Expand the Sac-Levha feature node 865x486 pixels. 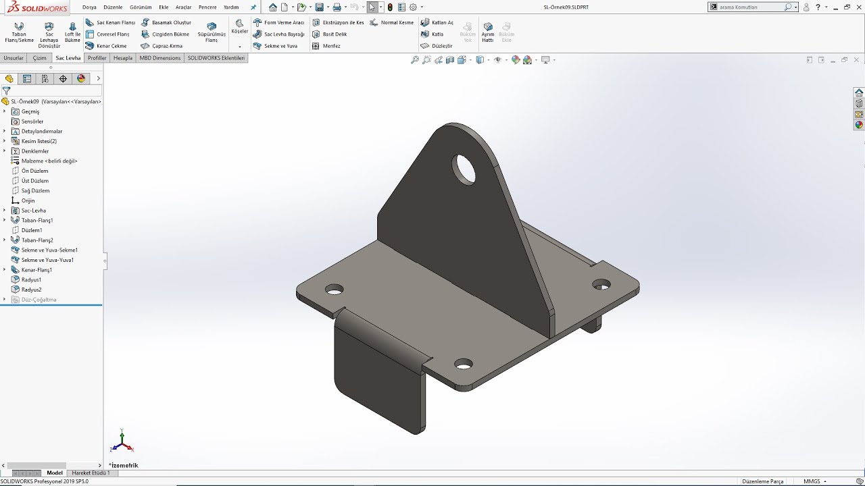pyautogui.click(x=4, y=211)
